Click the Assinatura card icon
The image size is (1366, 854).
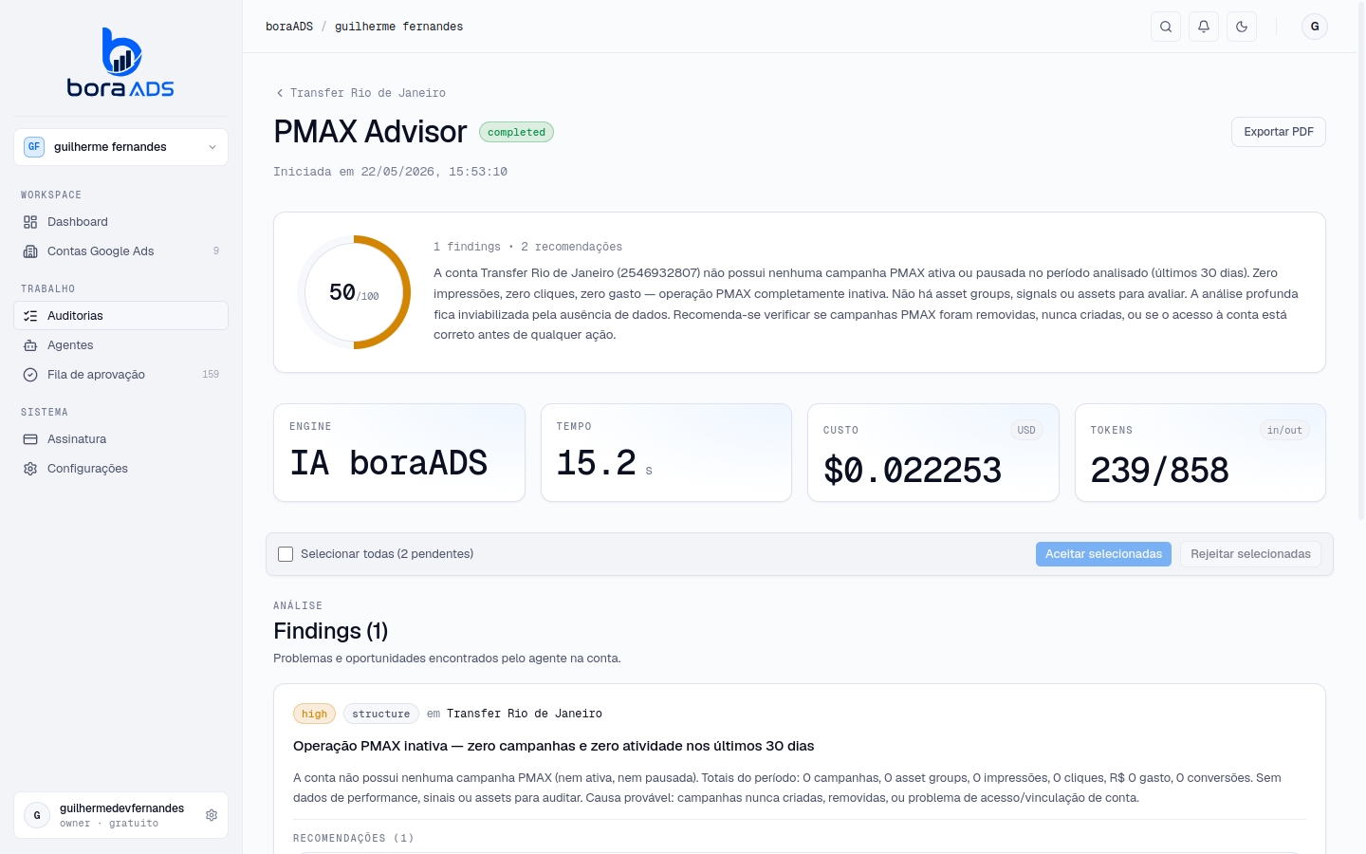click(30, 439)
